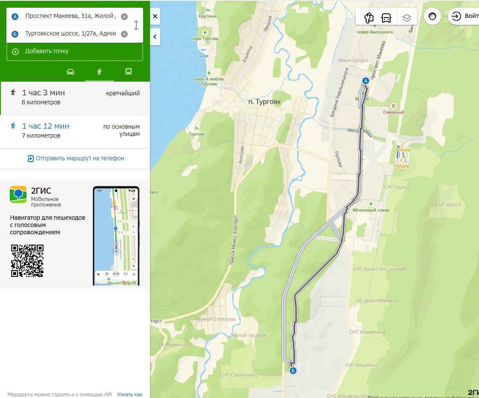Screen dimensions: 479x398
Task: Select the pedestrian route tab
Action: (99, 71)
